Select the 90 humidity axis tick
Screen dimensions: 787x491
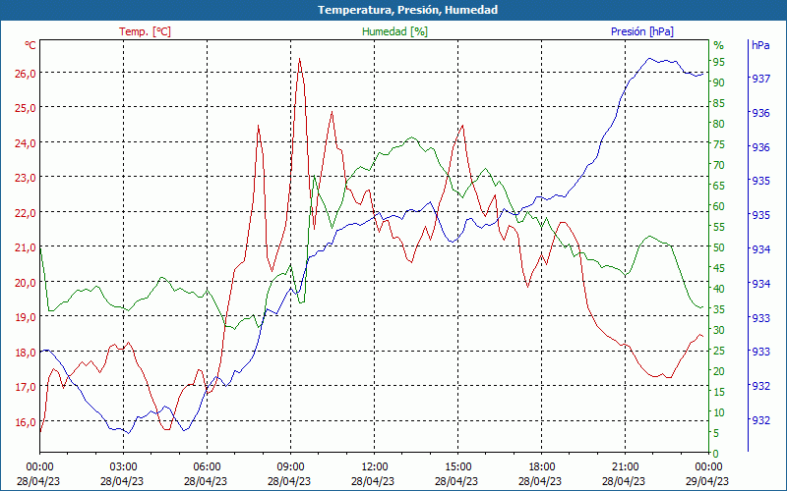719,82
